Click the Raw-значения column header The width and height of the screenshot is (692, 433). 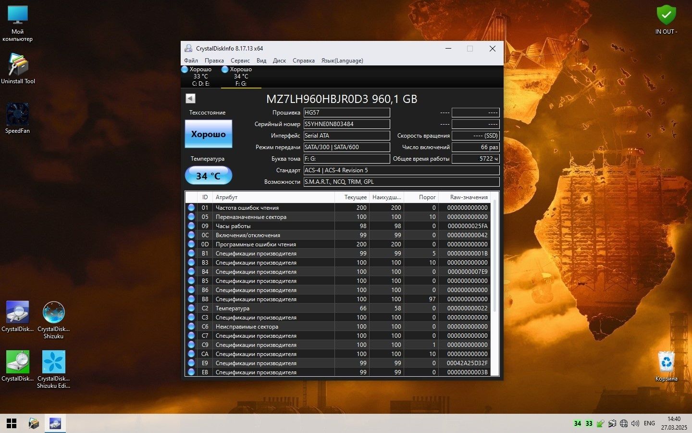(464, 197)
